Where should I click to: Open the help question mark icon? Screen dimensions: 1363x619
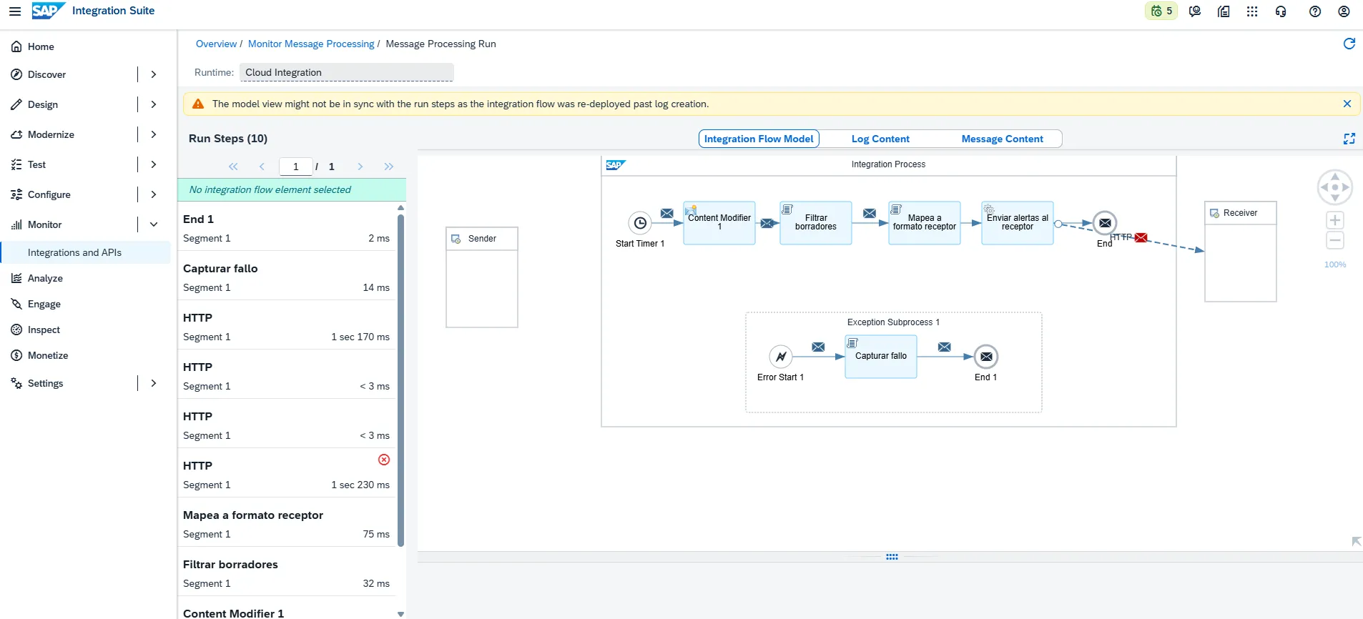(x=1315, y=11)
